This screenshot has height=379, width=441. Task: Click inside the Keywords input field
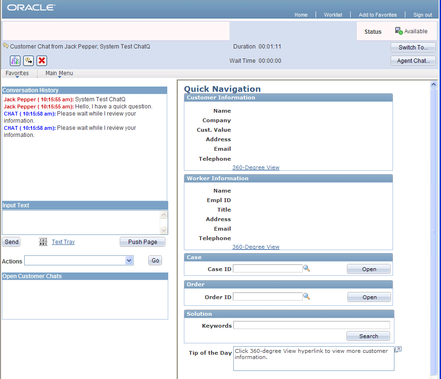pyautogui.click(x=311, y=325)
